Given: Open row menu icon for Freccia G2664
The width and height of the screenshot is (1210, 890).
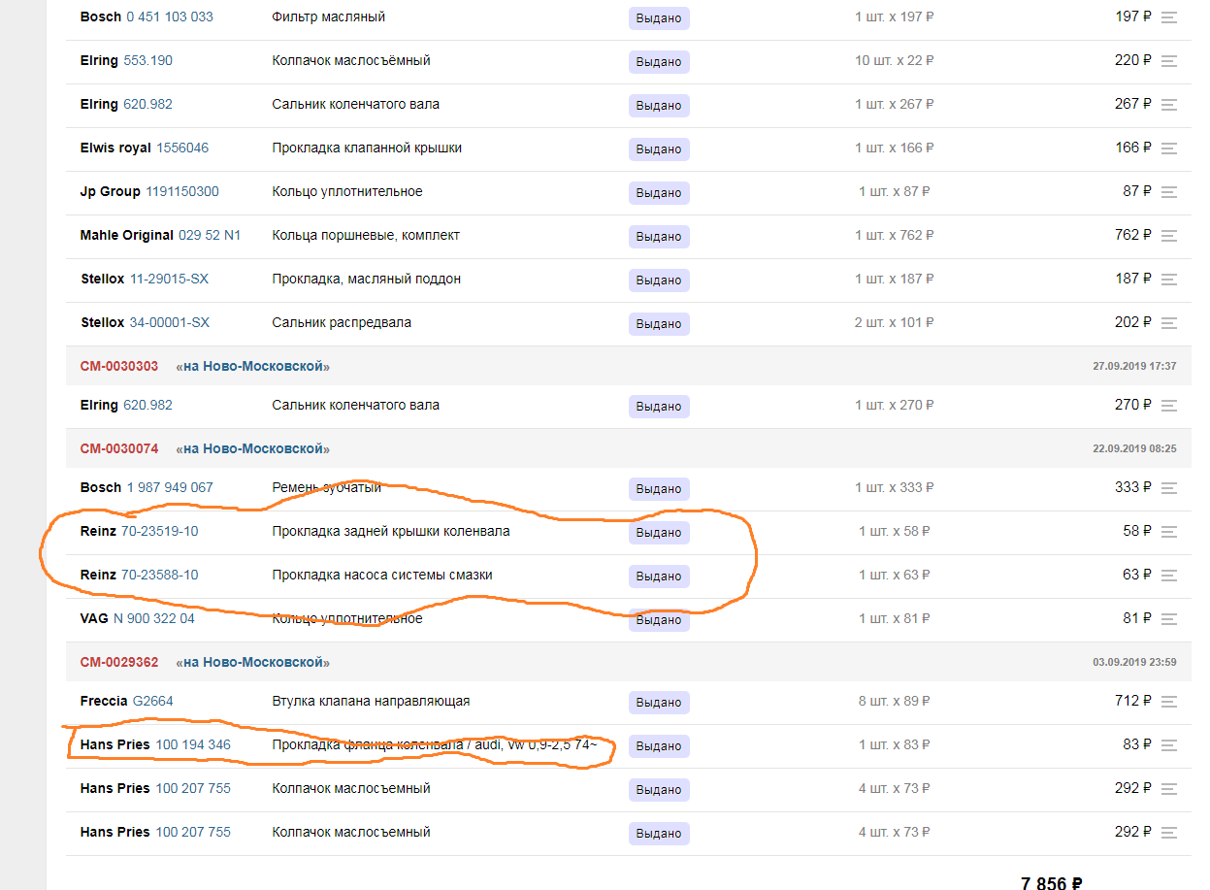Looking at the screenshot, I should click(1169, 702).
